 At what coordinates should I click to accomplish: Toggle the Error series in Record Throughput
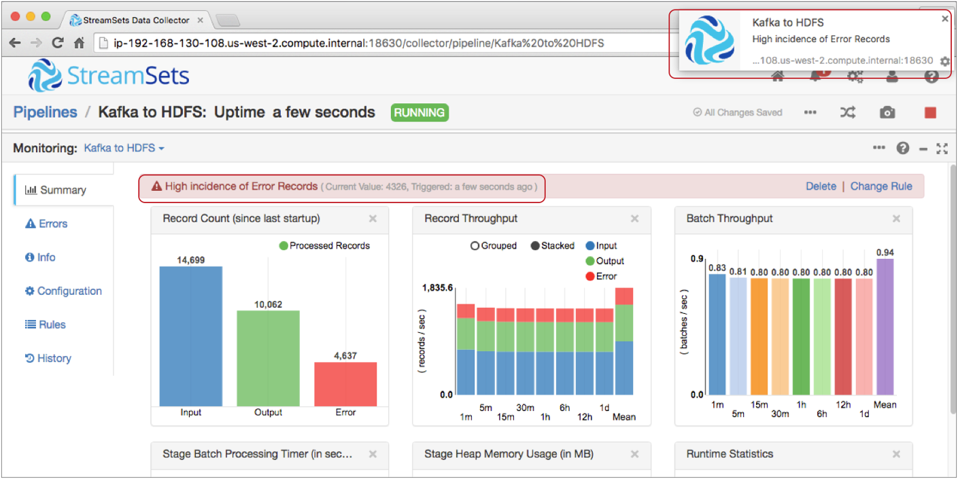pyautogui.click(x=589, y=277)
